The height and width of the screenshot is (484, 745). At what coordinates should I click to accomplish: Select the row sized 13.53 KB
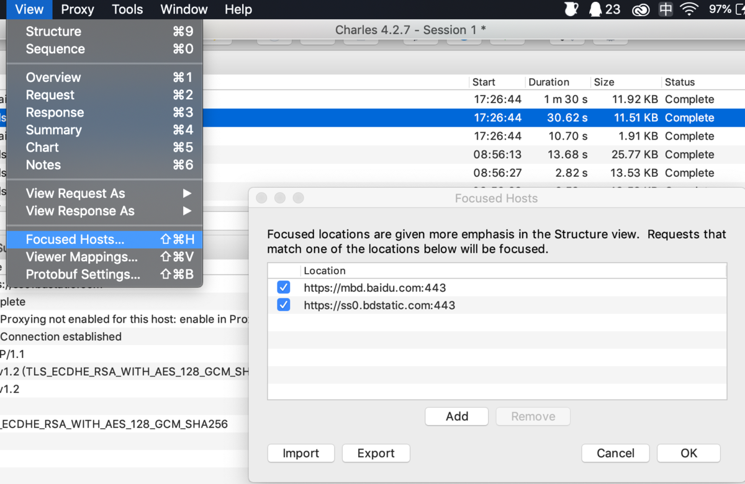pyautogui.click(x=474, y=173)
